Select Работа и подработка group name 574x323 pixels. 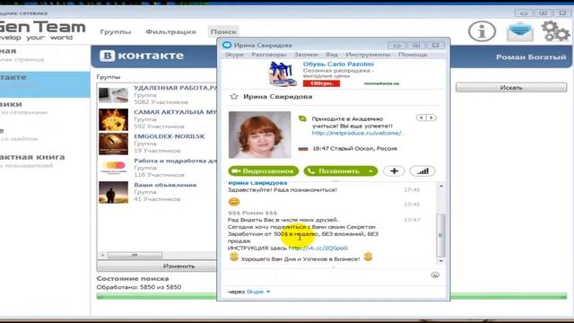coord(176,161)
